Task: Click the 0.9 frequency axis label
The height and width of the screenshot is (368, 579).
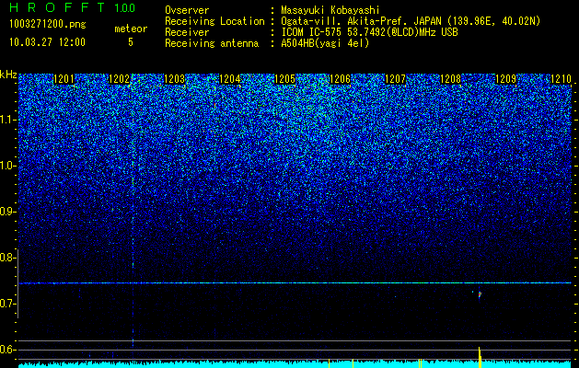Action: (x=7, y=212)
